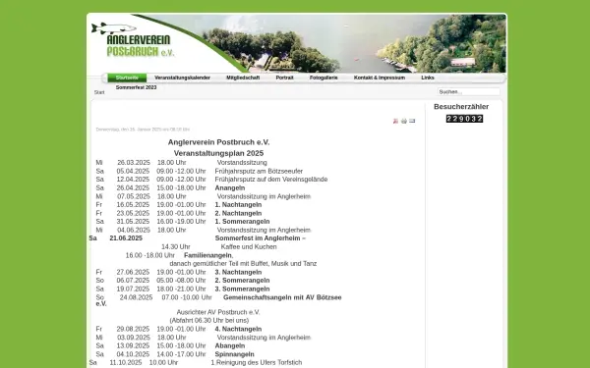The height and width of the screenshot is (368, 590).
Task: Open the Links menu item
Action: (428, 78)
